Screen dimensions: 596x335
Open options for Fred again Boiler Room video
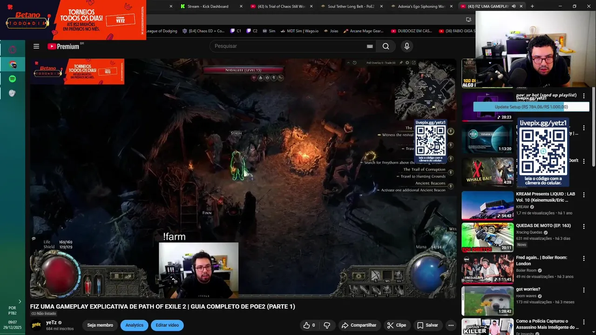coord(584,258)
